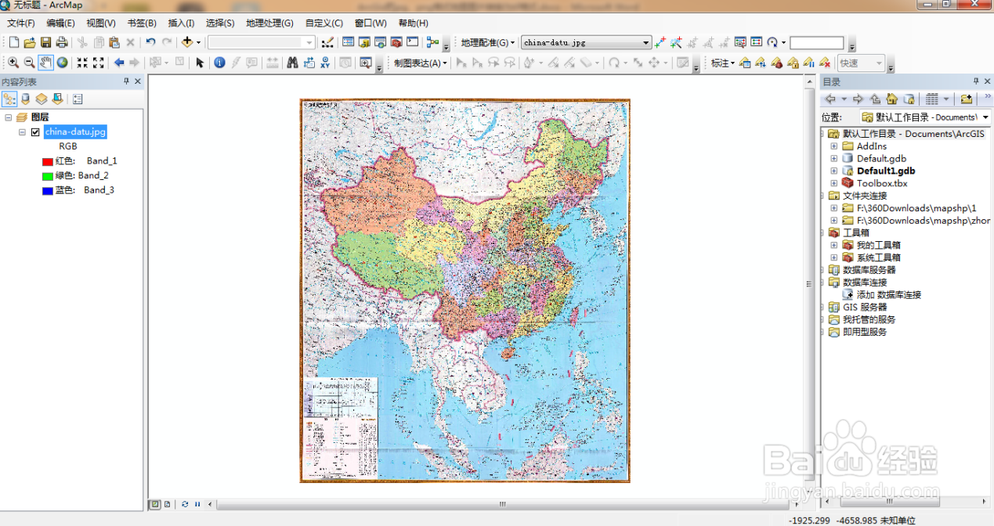Click the Measure ruler tool
The image size is (994, 526).
pyautogui.click(x=272, y=63)
